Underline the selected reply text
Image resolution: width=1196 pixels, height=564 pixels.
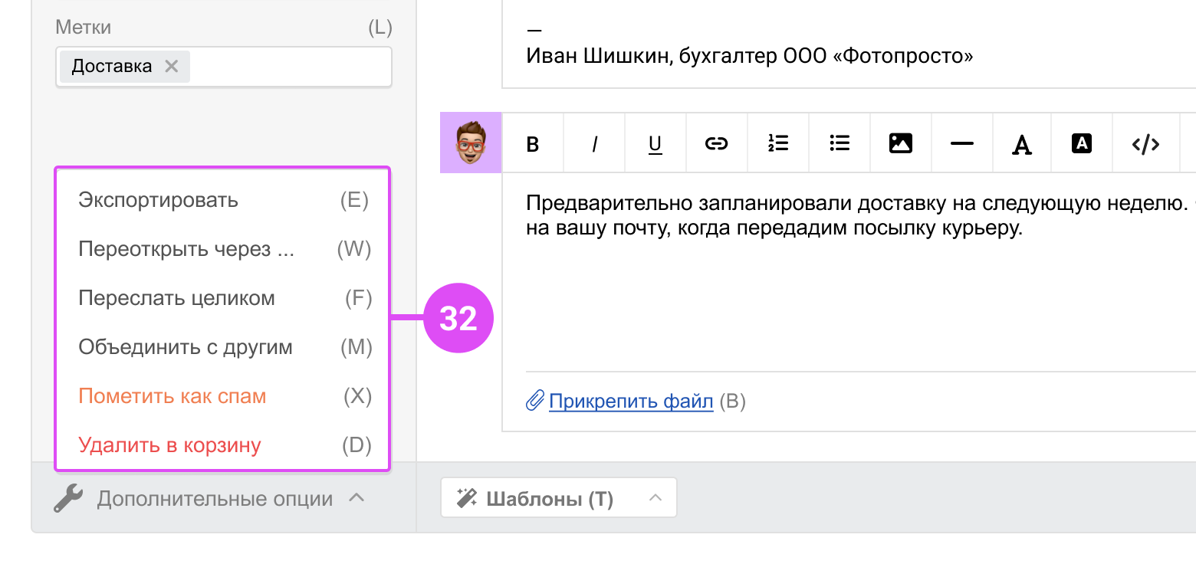tap(655, 143)
